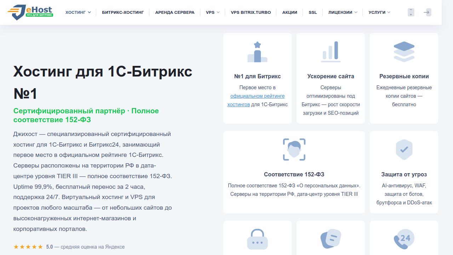
Task: Click the login arrow icon in header
Action: (427, 12)
